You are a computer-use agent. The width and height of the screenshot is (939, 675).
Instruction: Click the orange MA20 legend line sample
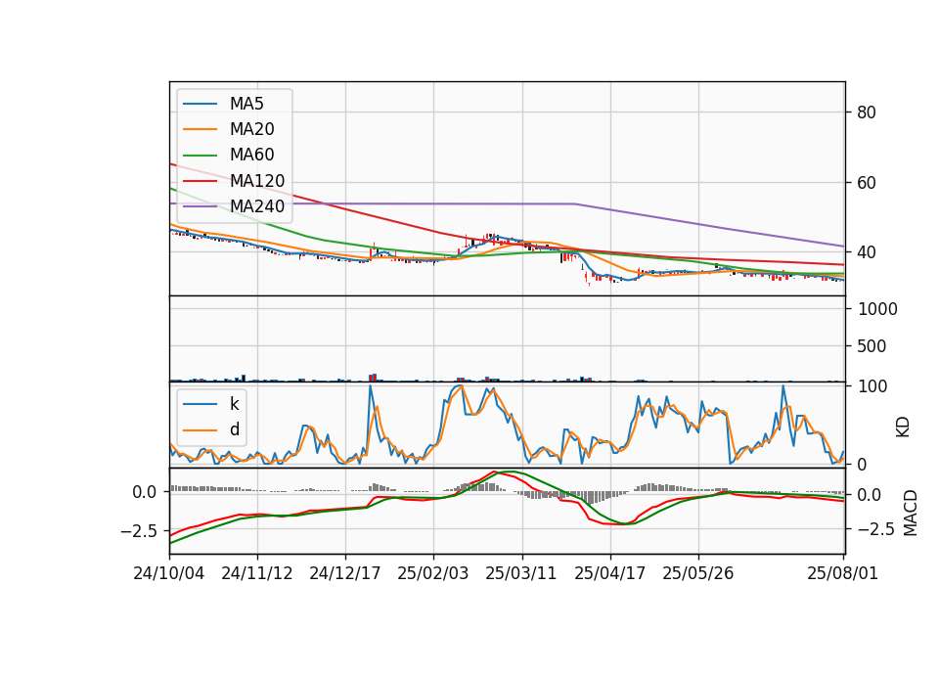[200, 129]
